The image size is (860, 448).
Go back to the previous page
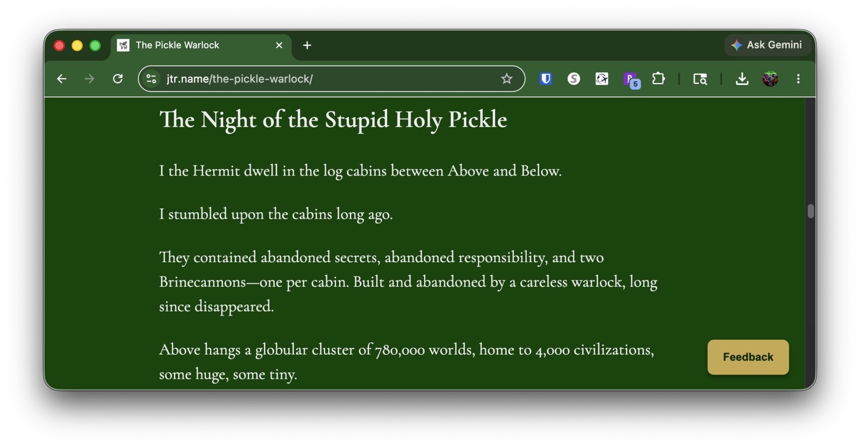(x=62, y=79)
